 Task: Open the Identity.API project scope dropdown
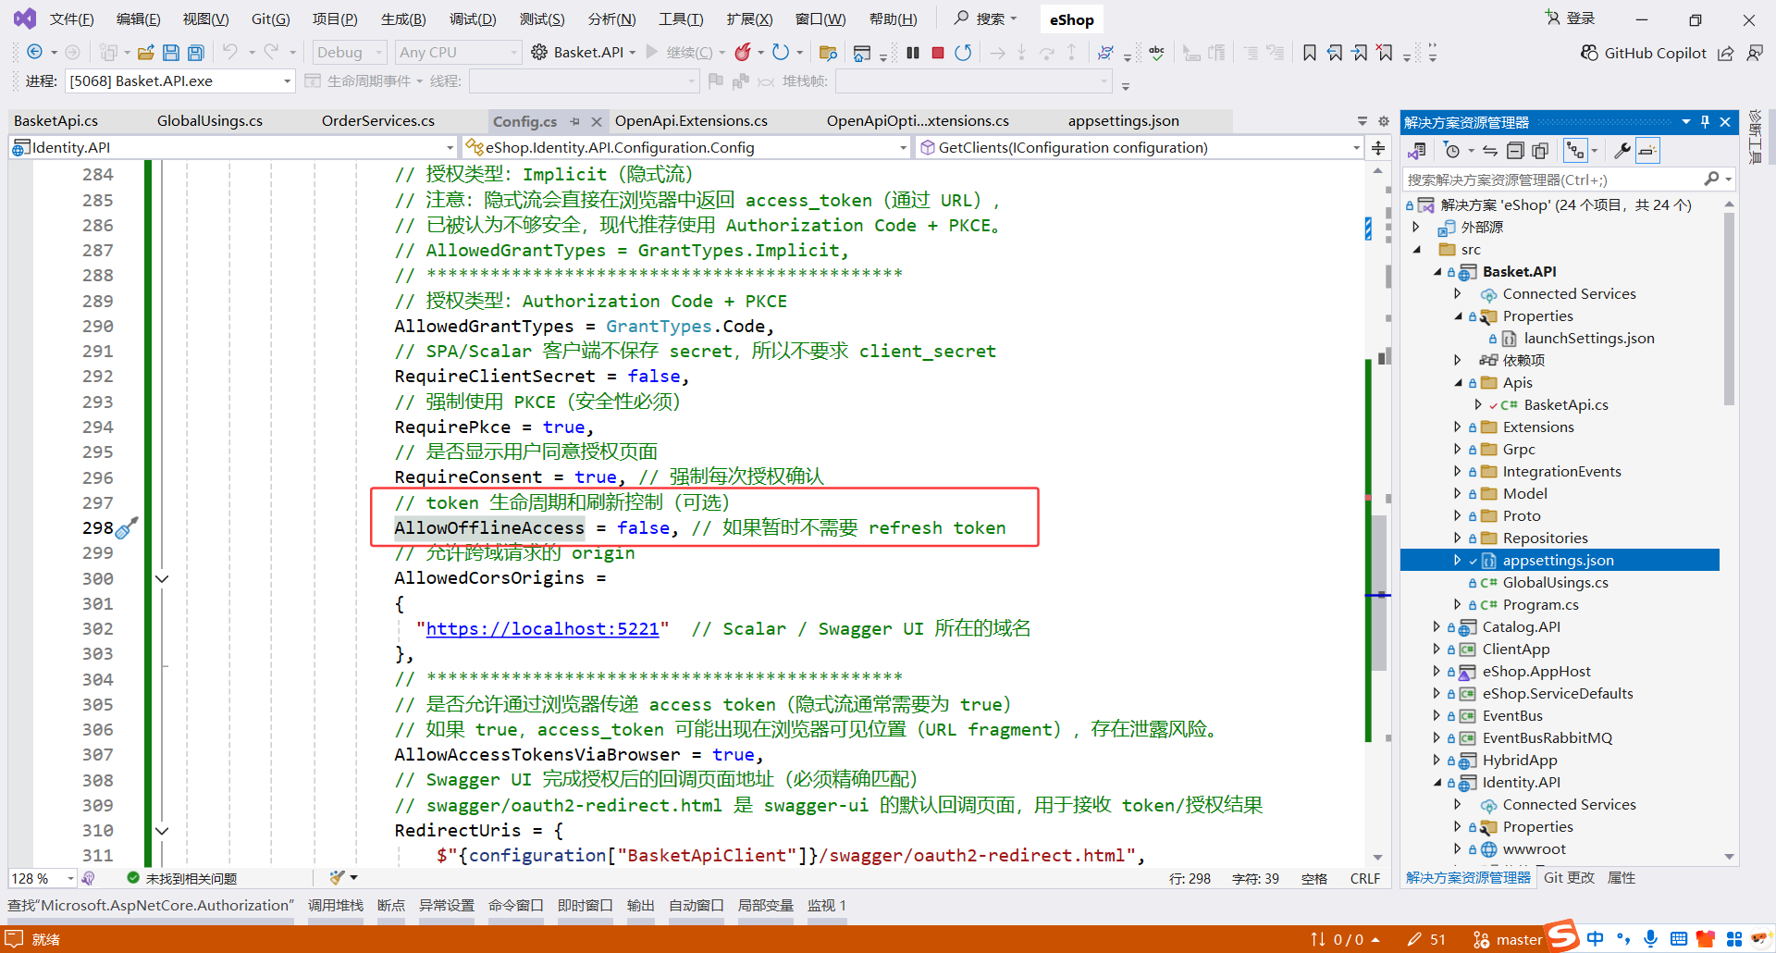(234, 148)
